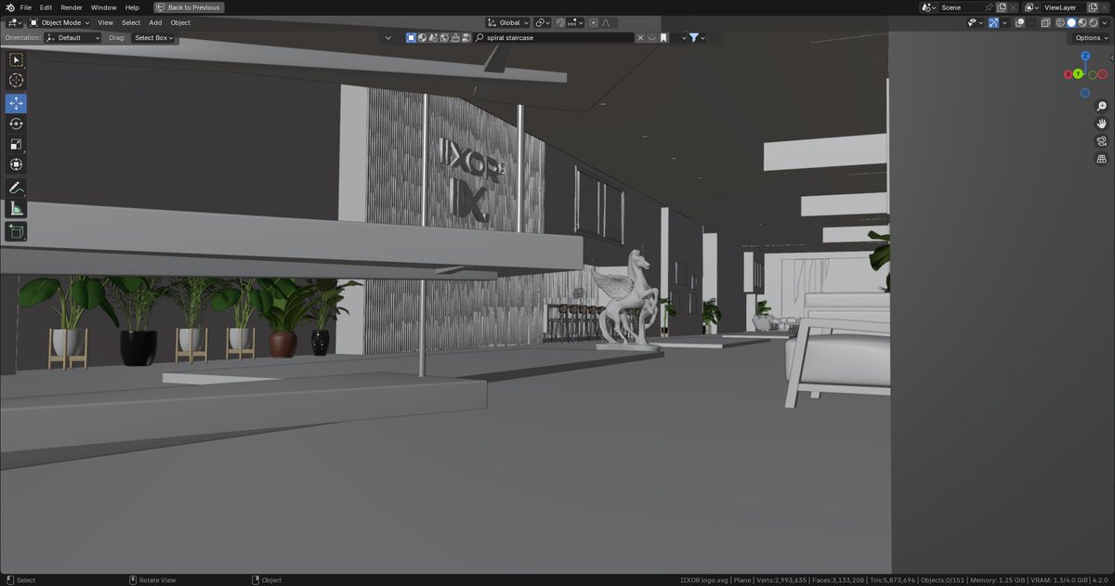
Task: Open the Object Mode dropdown
Action: [60, 22]
